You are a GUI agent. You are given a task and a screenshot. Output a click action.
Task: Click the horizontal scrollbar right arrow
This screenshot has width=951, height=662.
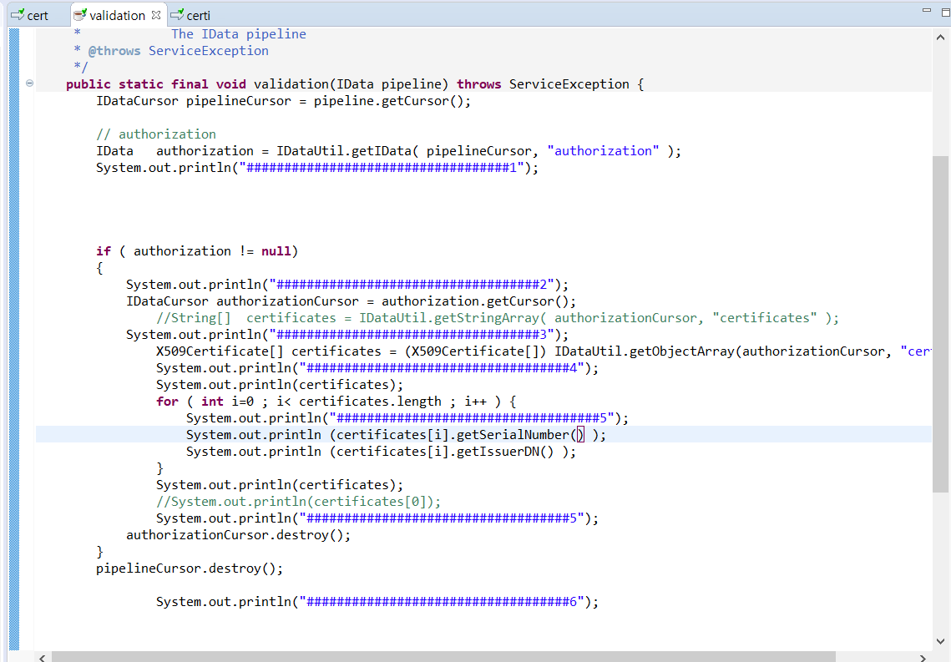pos(923,657)
